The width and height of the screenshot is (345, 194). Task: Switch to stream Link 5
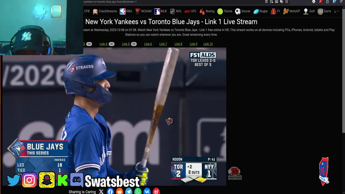pos(126,44)
